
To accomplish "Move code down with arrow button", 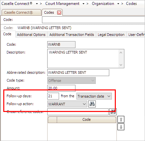I will coord(121,127).
